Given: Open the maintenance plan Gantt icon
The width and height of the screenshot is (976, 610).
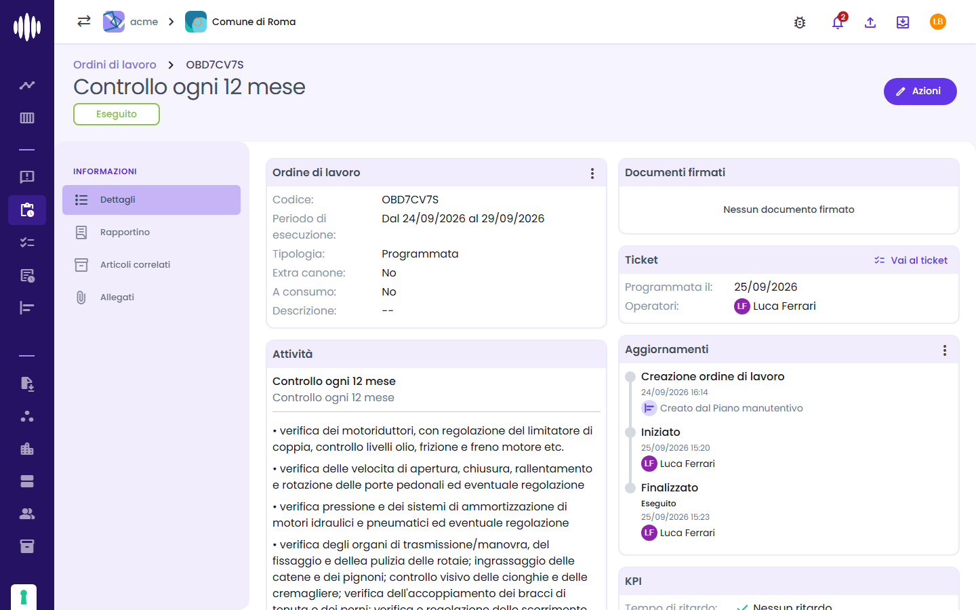Looking at the screenshot, I should pyautogui.click(x=27, y=308).
